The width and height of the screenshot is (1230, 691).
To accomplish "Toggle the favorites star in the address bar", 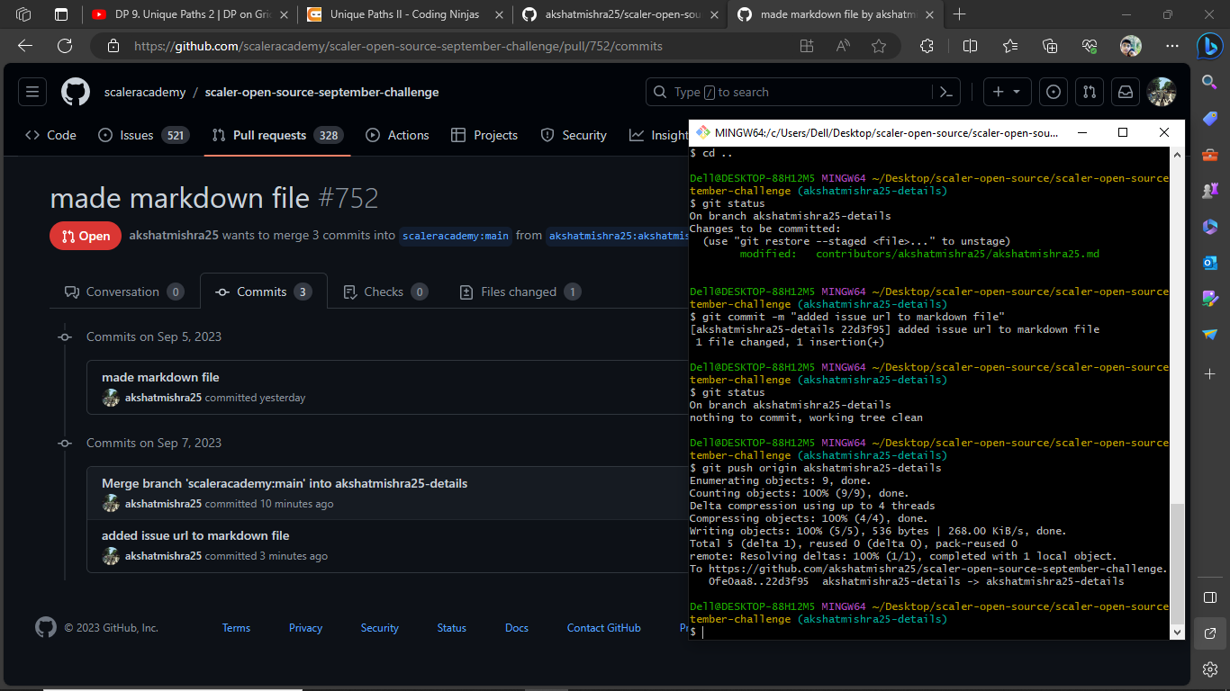I will (x=878, y=45).
